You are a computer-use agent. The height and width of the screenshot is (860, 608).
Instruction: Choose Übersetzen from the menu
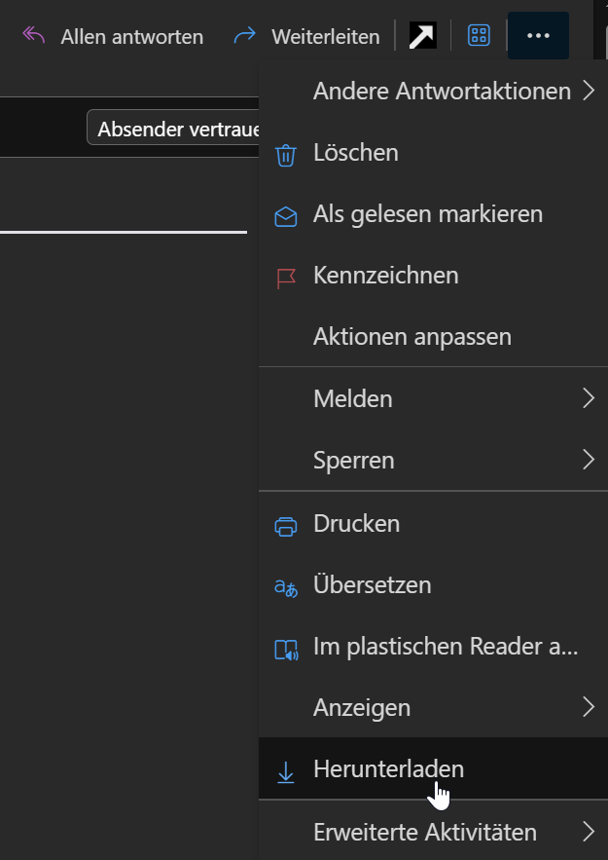click(372, 585)
